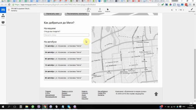196x110 pixels.
Task: Bookmark page with star icon
Action: 159,5
